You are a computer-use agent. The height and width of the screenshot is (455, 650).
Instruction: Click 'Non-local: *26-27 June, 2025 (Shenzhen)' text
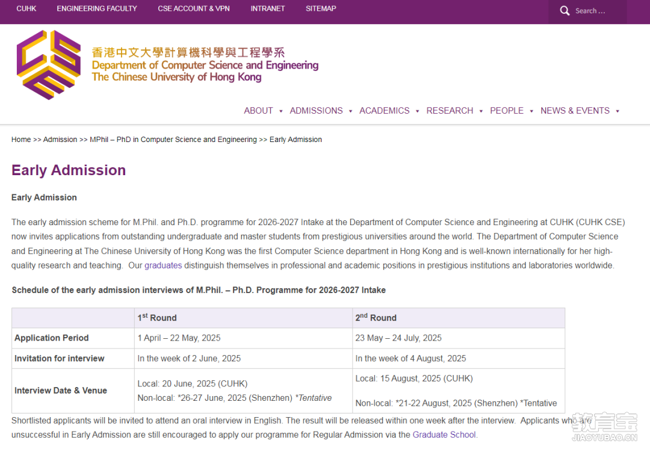215,398
